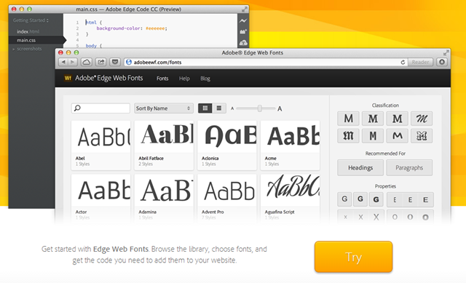
Task: Filter by high contrast O icon
Action: 425,217
